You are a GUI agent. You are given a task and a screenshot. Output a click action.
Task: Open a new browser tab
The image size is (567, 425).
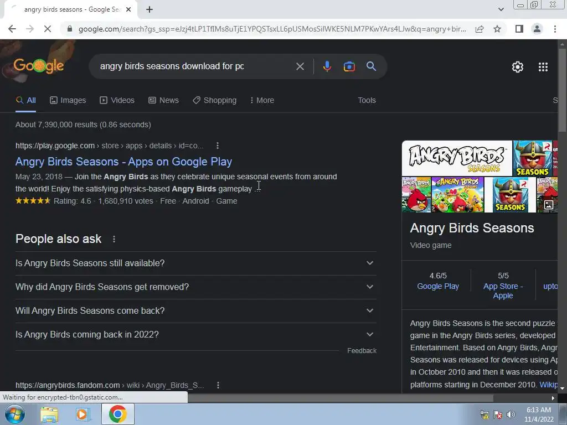tap(150, 9)
